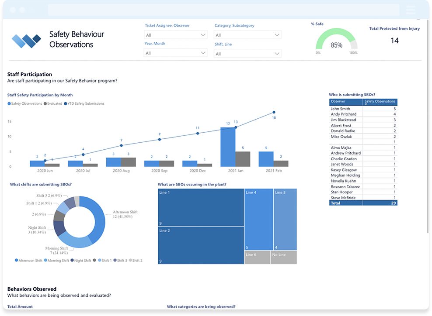Image resolution: width=432 pixels, height=316 pixels.
Task: Expand the Year, Month filter dropdown
Action: pyautogui.click(x=175, y=53)
